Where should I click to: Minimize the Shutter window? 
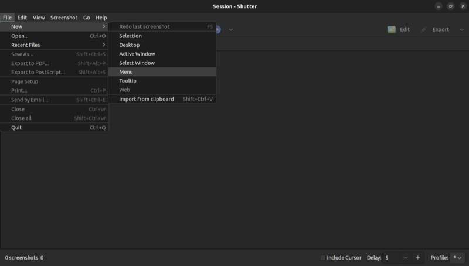439,6
